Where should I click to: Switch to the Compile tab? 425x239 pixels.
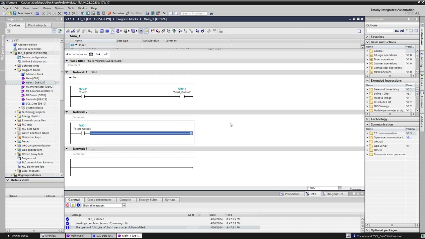coord(125,199)
